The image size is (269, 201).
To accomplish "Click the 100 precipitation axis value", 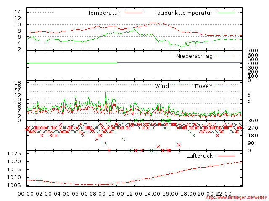I will [x=253, y=76].
